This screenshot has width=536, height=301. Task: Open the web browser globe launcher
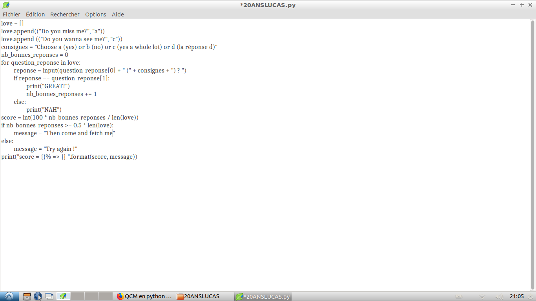[38, 296]
